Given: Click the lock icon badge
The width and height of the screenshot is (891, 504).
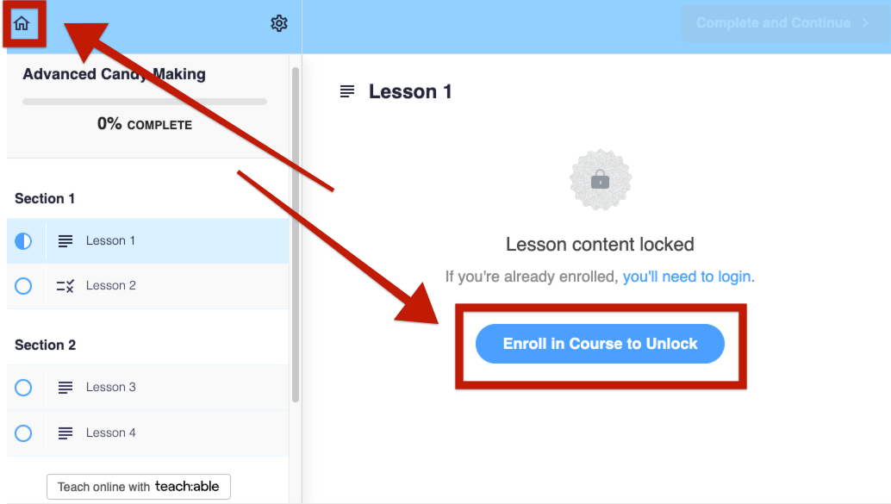Looking at the screenshot, I should click(600, 180).
